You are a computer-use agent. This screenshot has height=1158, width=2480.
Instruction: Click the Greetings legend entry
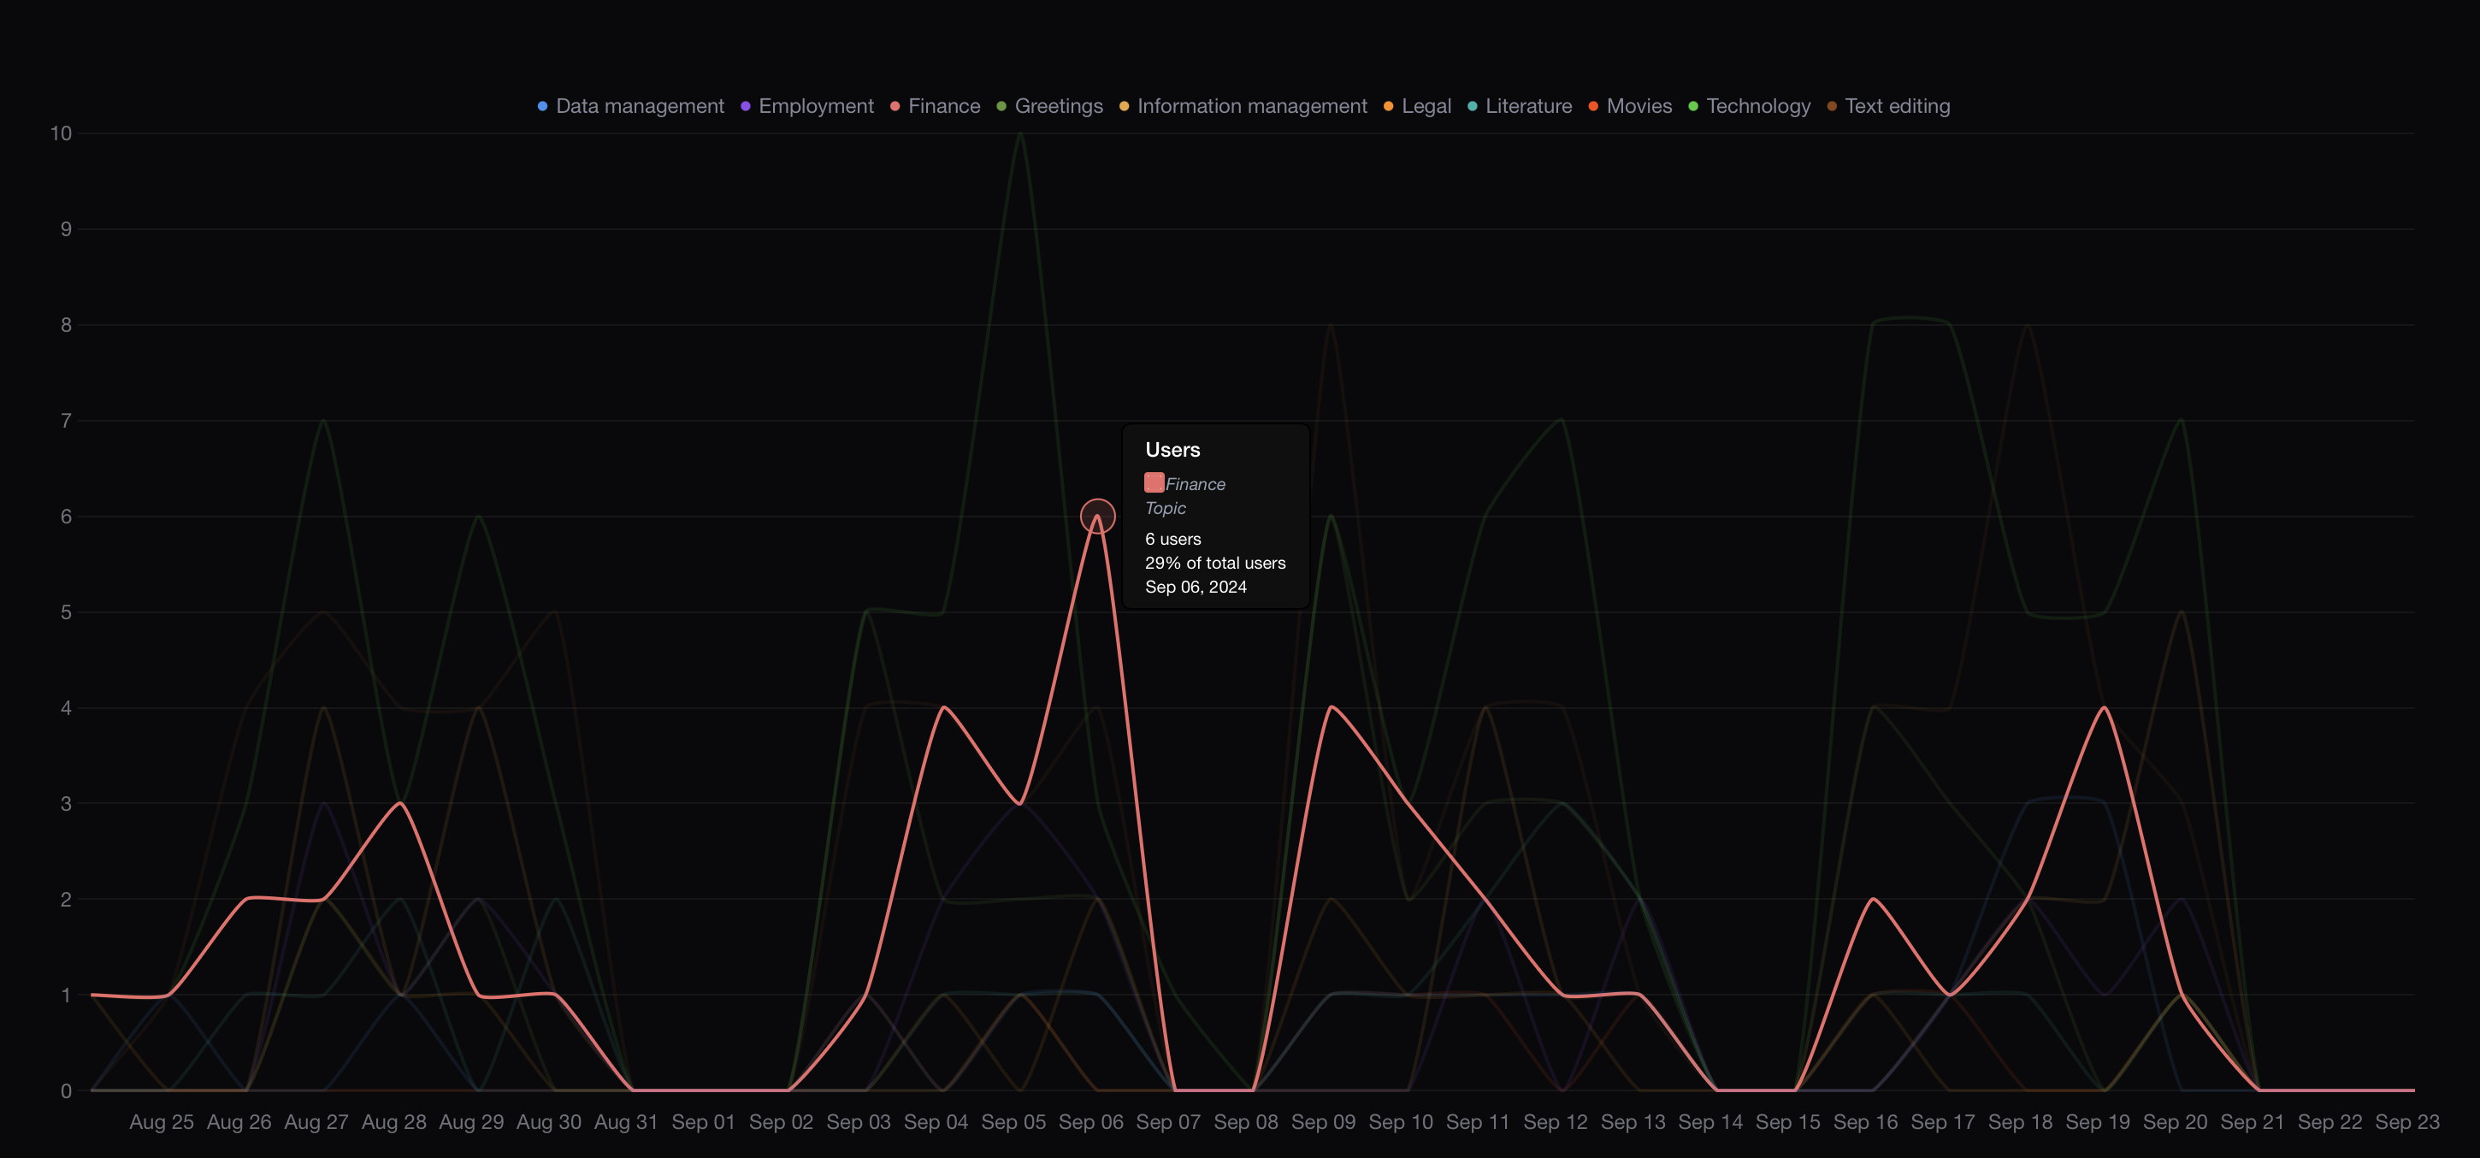click(1058, 106)
